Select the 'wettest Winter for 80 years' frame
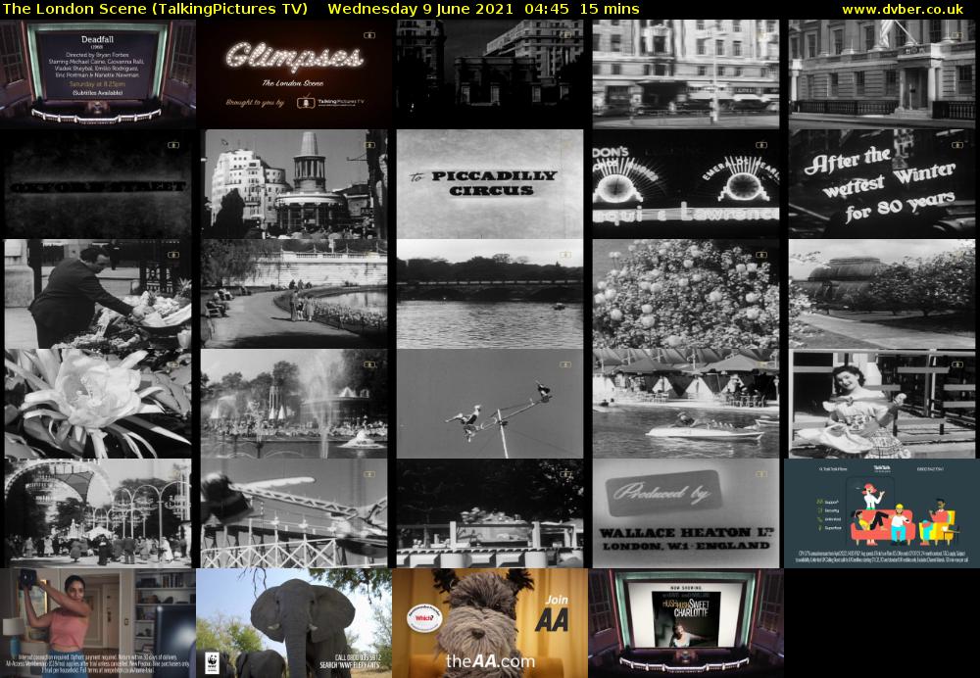The height and width of the screenshot is (678, 980). click(881, 183)
